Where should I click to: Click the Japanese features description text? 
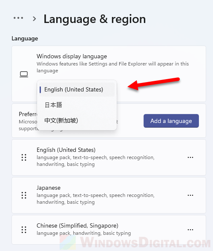tap(95, 199)
